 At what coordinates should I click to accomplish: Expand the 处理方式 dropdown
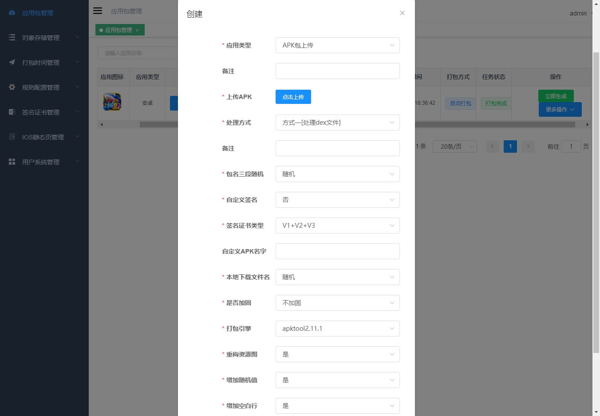337,123
